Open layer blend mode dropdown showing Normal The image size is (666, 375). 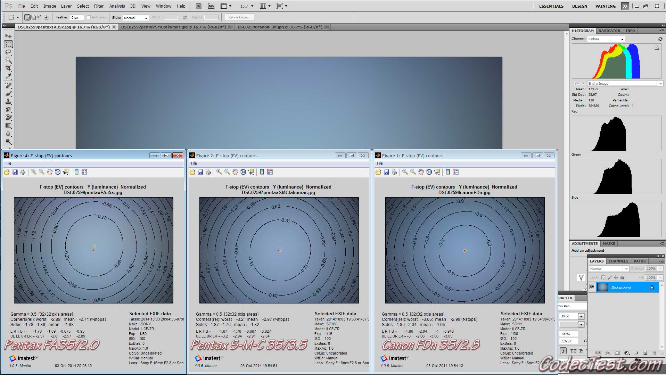(609, 268)
